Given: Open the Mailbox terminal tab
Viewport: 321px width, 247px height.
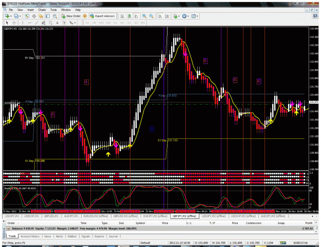Looking at the screenshot, I should pos(72,236).
